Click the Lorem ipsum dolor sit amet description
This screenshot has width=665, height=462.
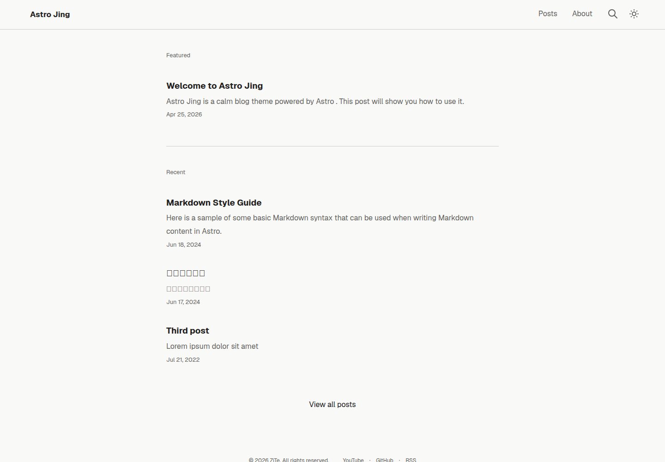pos(212,346)
